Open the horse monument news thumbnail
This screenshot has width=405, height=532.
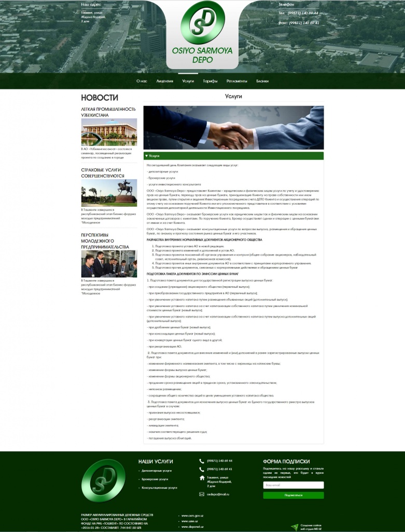[x=109, y=193]
